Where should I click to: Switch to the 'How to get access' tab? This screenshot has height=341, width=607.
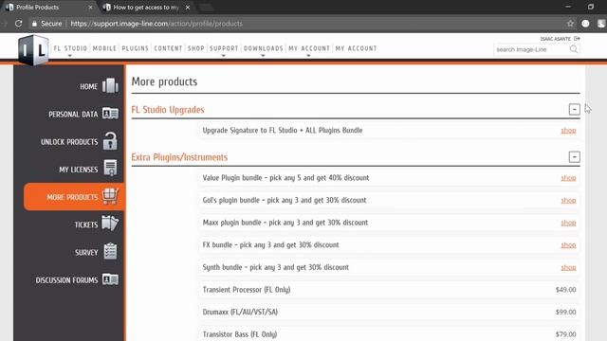145,8
